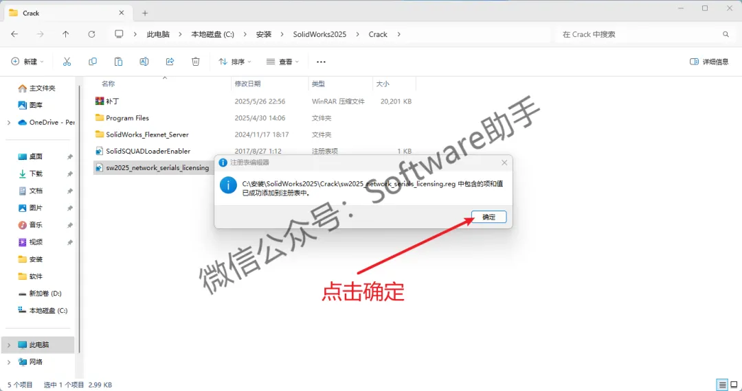Expand the 网络 node in the sidebar
Image resolution: width=742 pixels, height=391 pixels.
pos(9,362)
